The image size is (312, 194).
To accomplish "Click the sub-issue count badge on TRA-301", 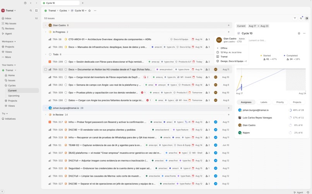I will [146, 77].
